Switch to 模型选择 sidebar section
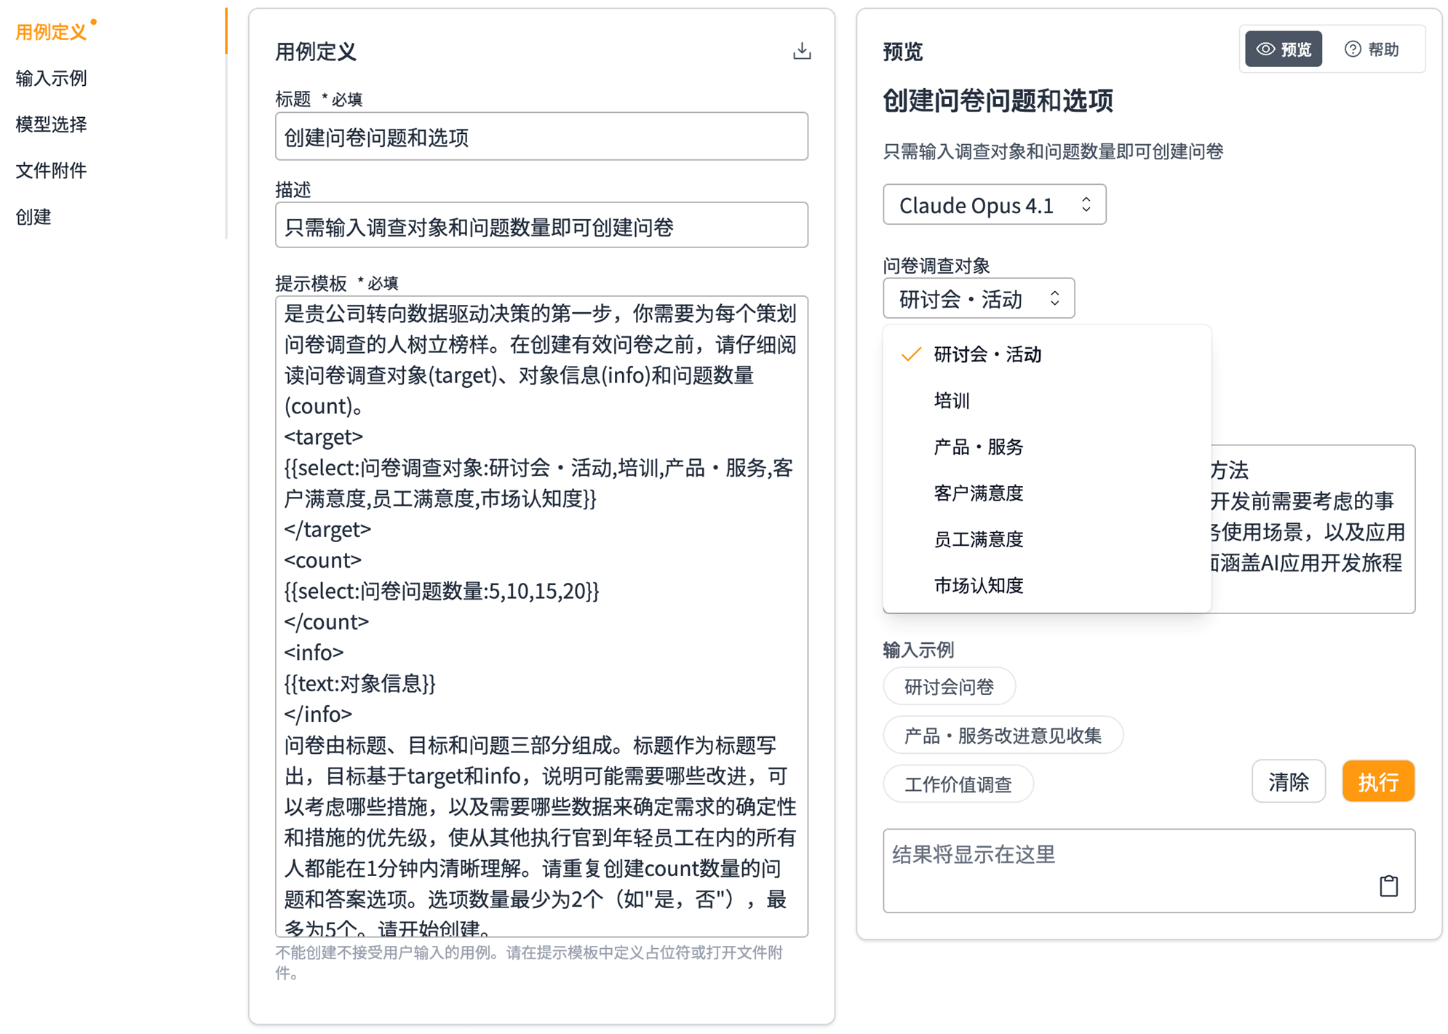1448x1034 pixels. click(x=51, y=124)
